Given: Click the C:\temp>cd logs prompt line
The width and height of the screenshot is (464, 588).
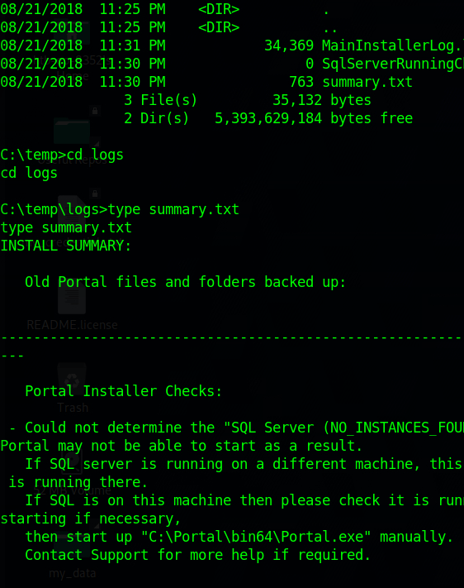Looking at the screenshot, I should coord(62,155).
